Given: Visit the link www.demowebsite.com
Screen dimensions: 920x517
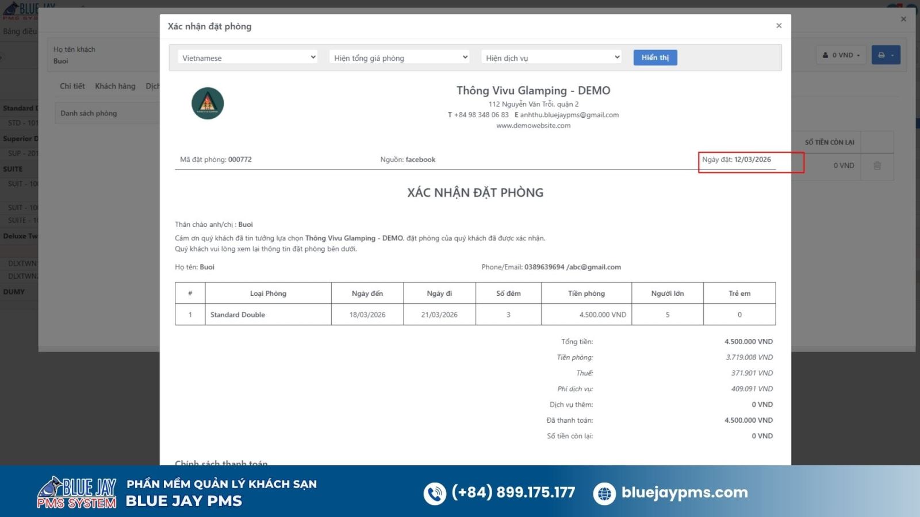Looking at the screenshot, I should click(533, 125).
